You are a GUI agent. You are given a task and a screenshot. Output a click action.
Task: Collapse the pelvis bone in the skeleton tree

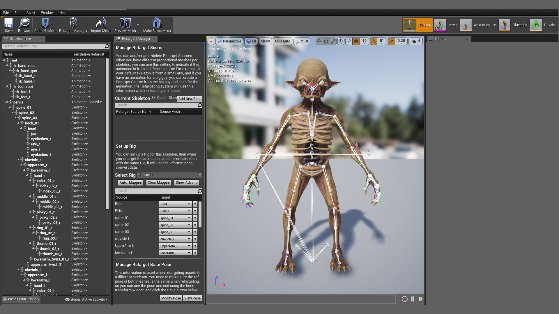coord(7,102)
